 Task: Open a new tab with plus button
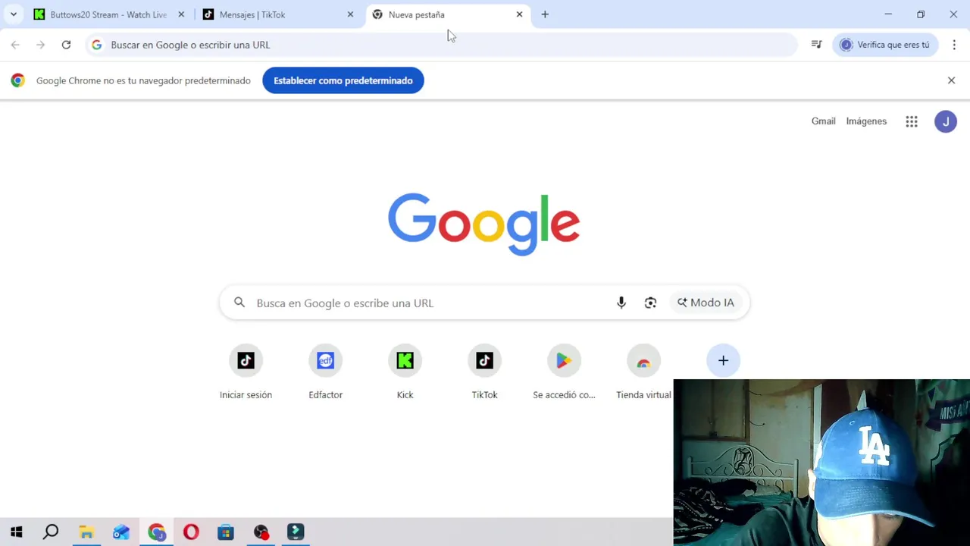coord(545,14)
